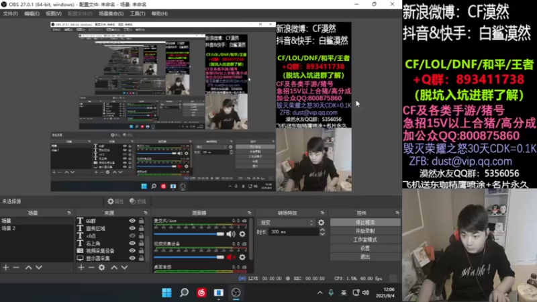
Task: Add a new source with the plus icon
Action: pyautogui.click(x=81, y=267)
